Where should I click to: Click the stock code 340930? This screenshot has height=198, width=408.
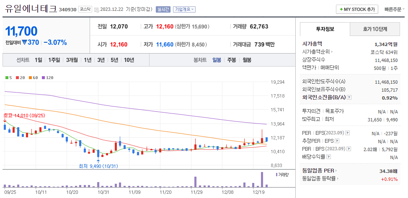click(x=68, y=10)
